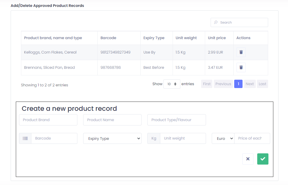Focus the Unit weight field
The height and width of the screenshot is (185, 288).
[183, 138]
